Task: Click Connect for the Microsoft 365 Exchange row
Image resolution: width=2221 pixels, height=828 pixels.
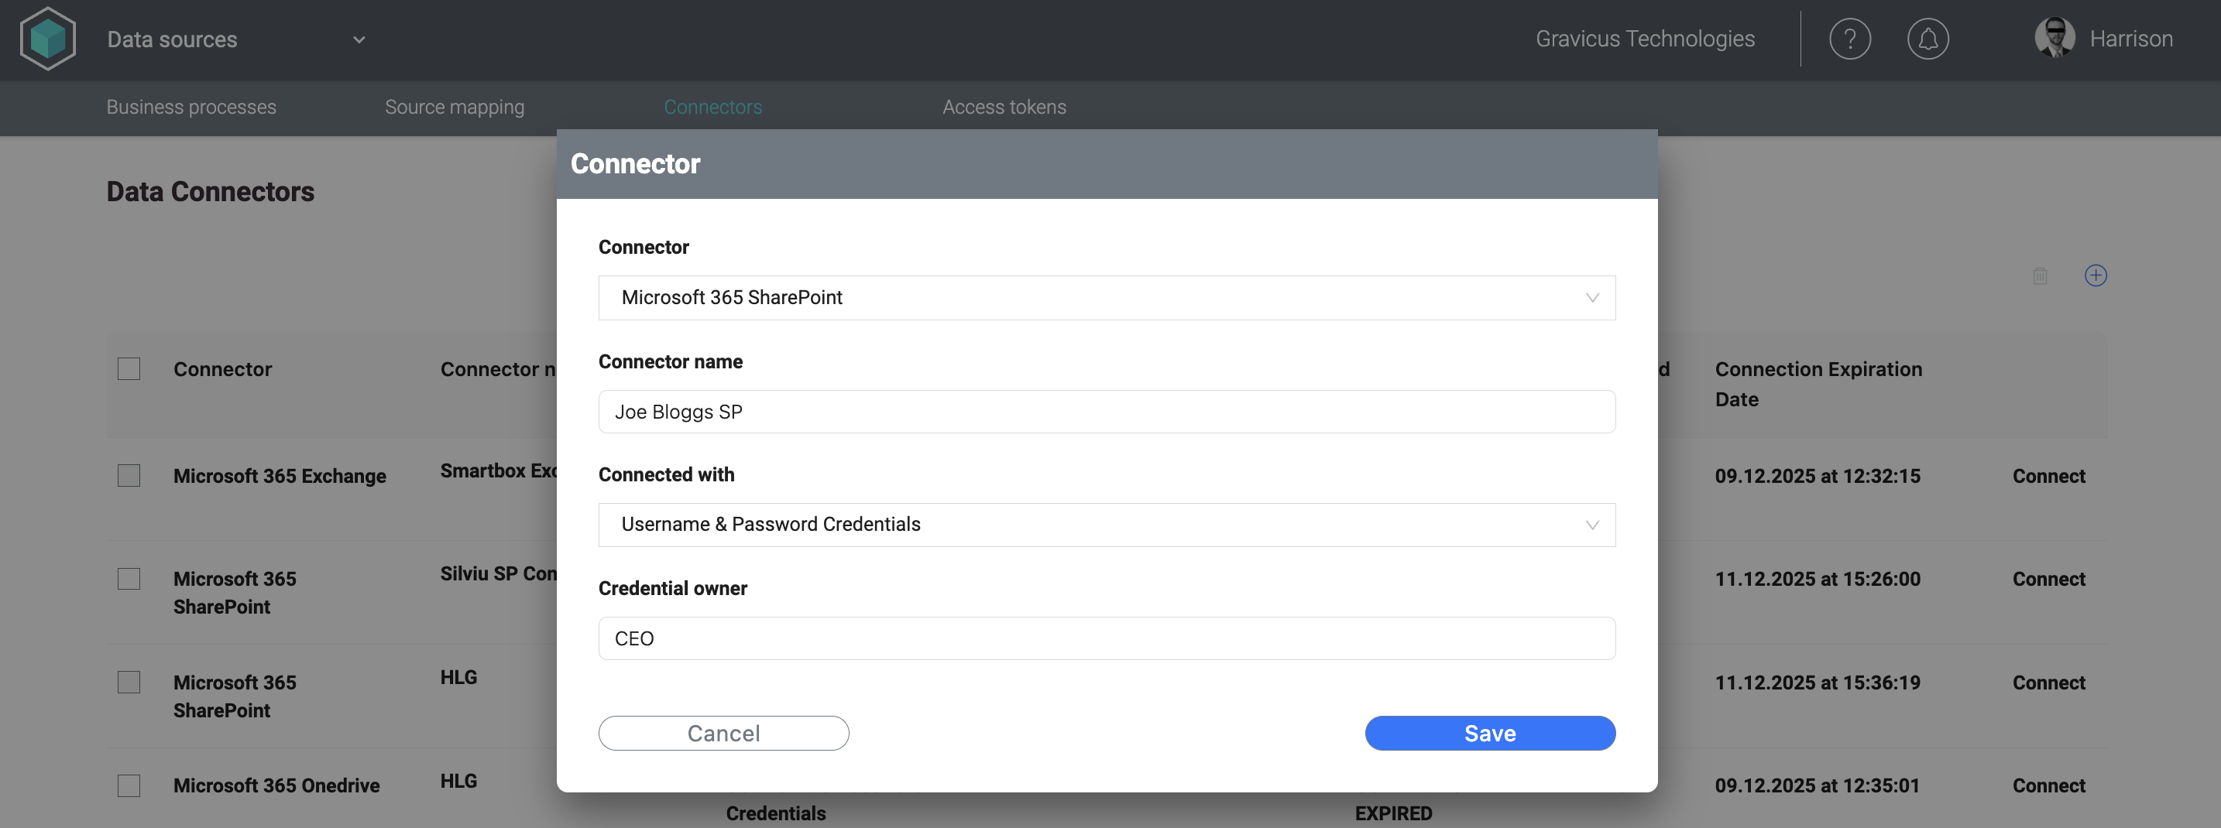Action: click(x=2048, y=476)
